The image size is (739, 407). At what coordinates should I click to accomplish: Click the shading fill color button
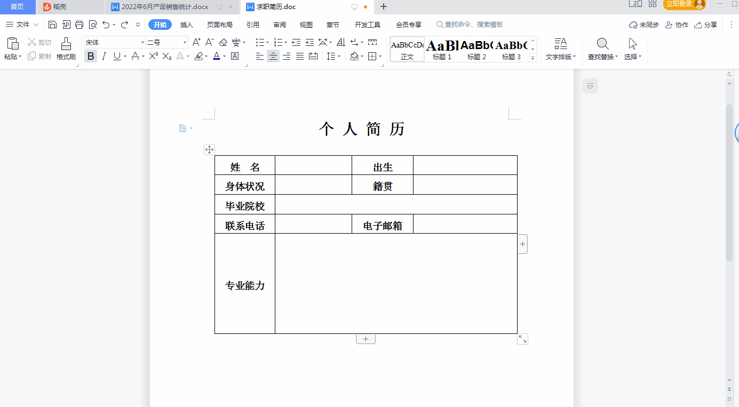[x=354, y=56]
